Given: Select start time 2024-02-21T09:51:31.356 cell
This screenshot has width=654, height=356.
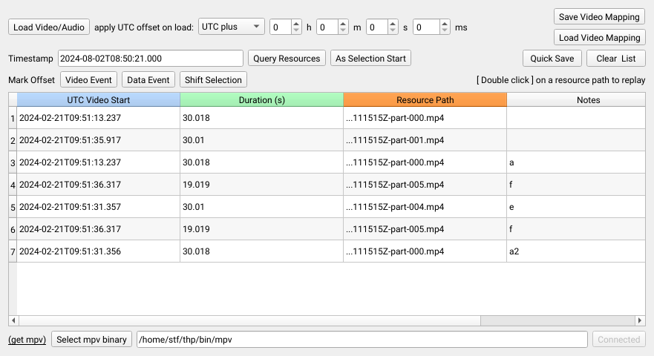Looking at the screenshot, I should point(99,251).
